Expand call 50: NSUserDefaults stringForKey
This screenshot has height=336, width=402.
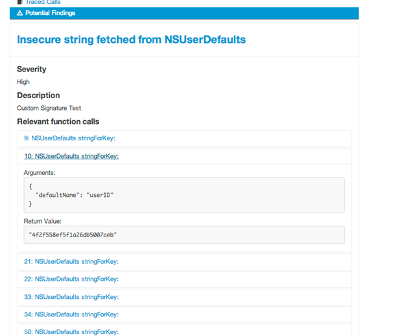(x=71, y=331)
